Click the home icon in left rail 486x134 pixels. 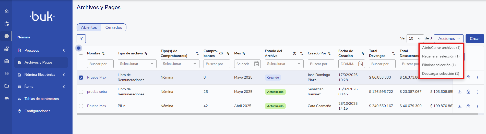(x=7, y=11)
